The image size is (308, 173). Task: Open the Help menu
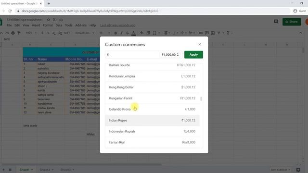[92, 25]
